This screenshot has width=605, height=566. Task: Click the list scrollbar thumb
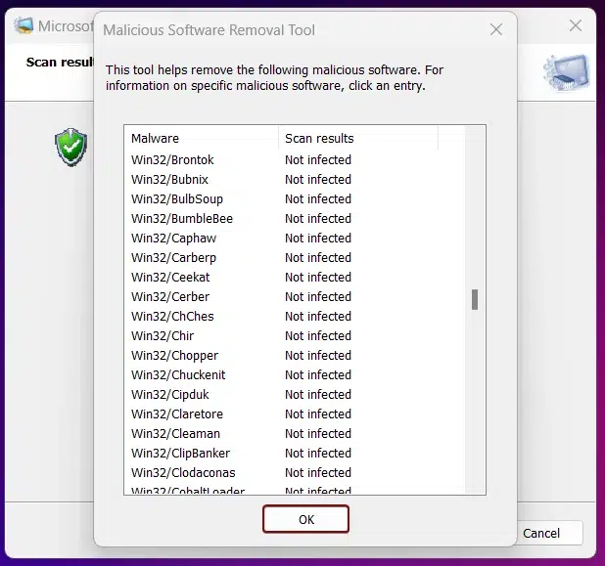point(475,299)
